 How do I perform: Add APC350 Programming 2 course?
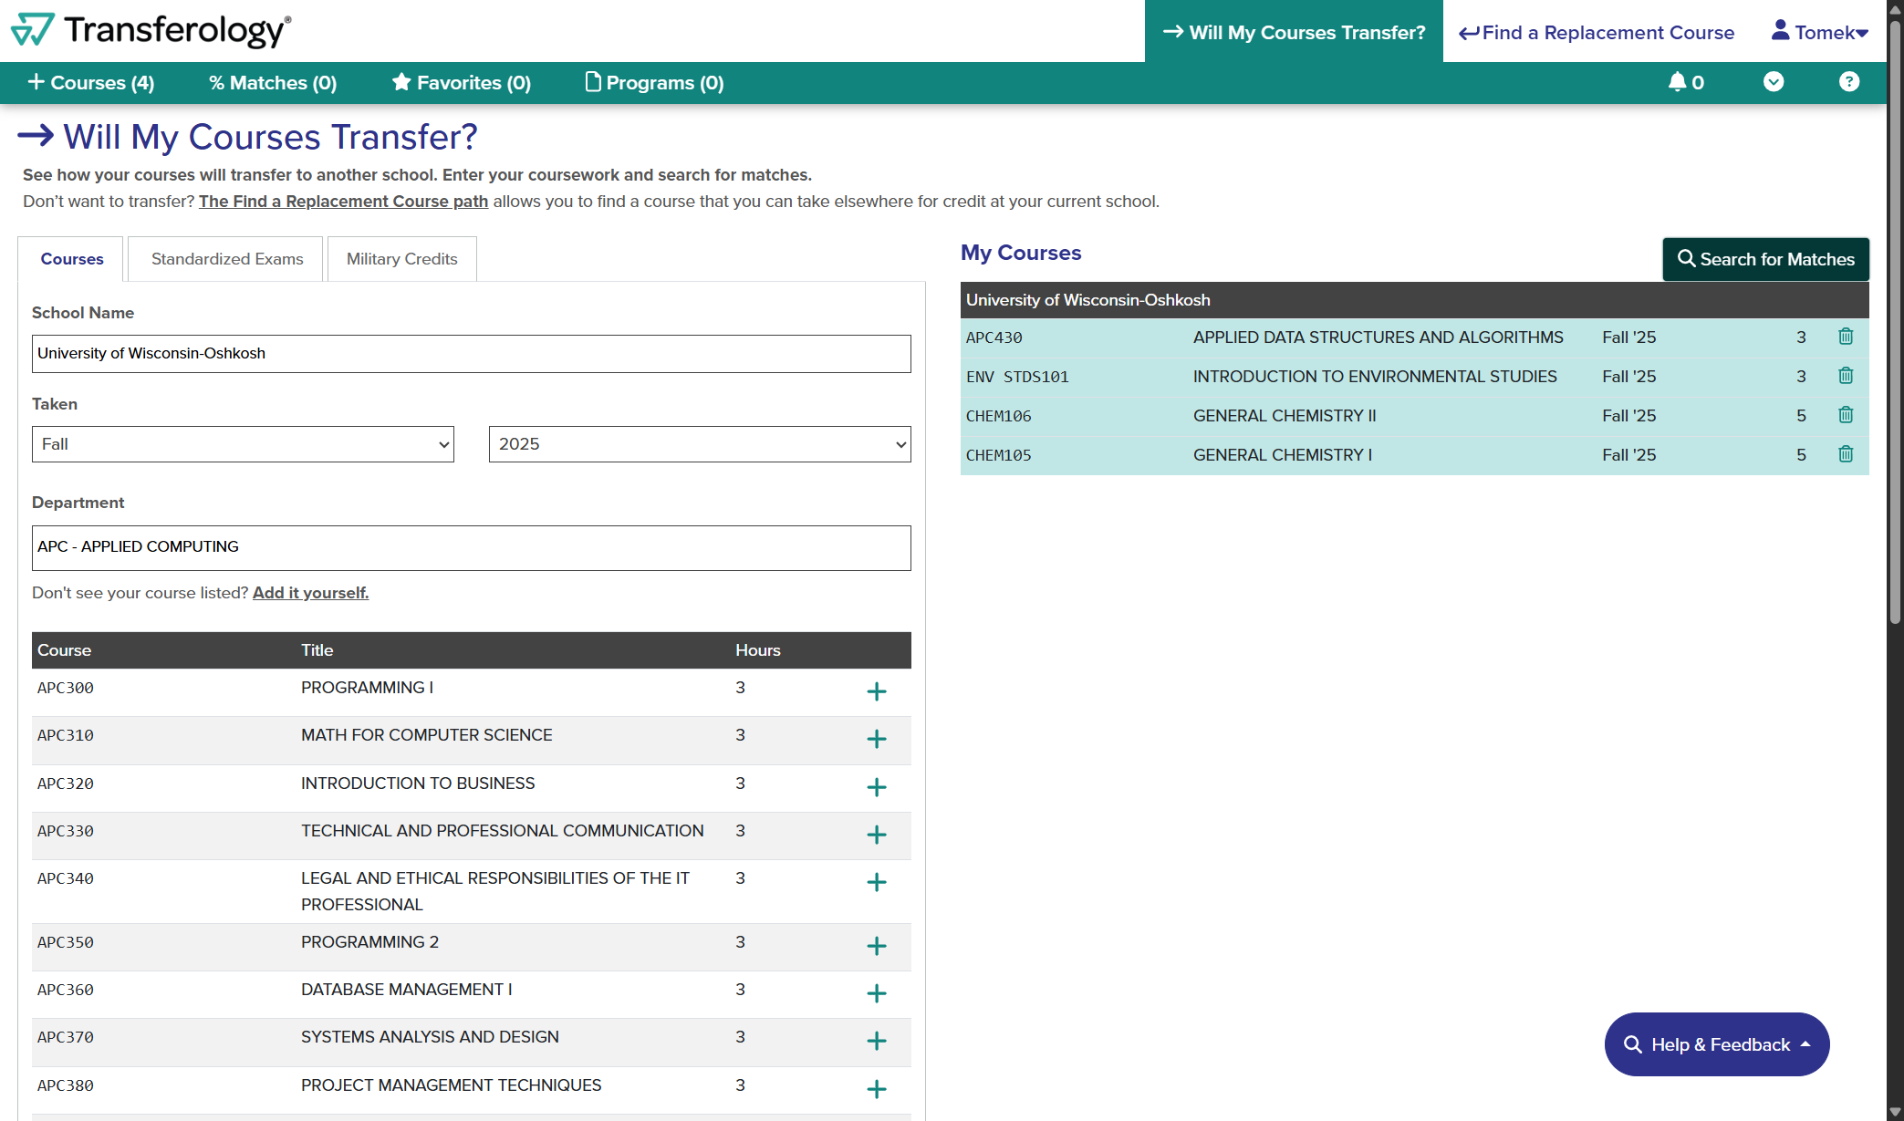click(x=876, y=946)
